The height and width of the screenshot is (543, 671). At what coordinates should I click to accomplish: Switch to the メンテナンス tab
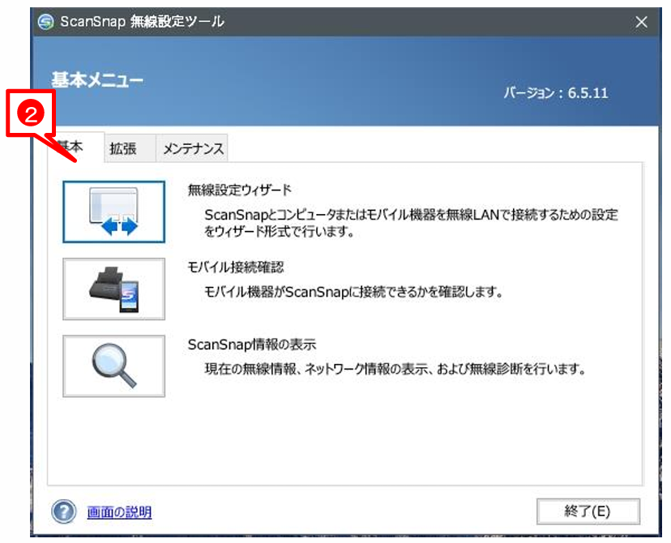(x=192, y=148)
